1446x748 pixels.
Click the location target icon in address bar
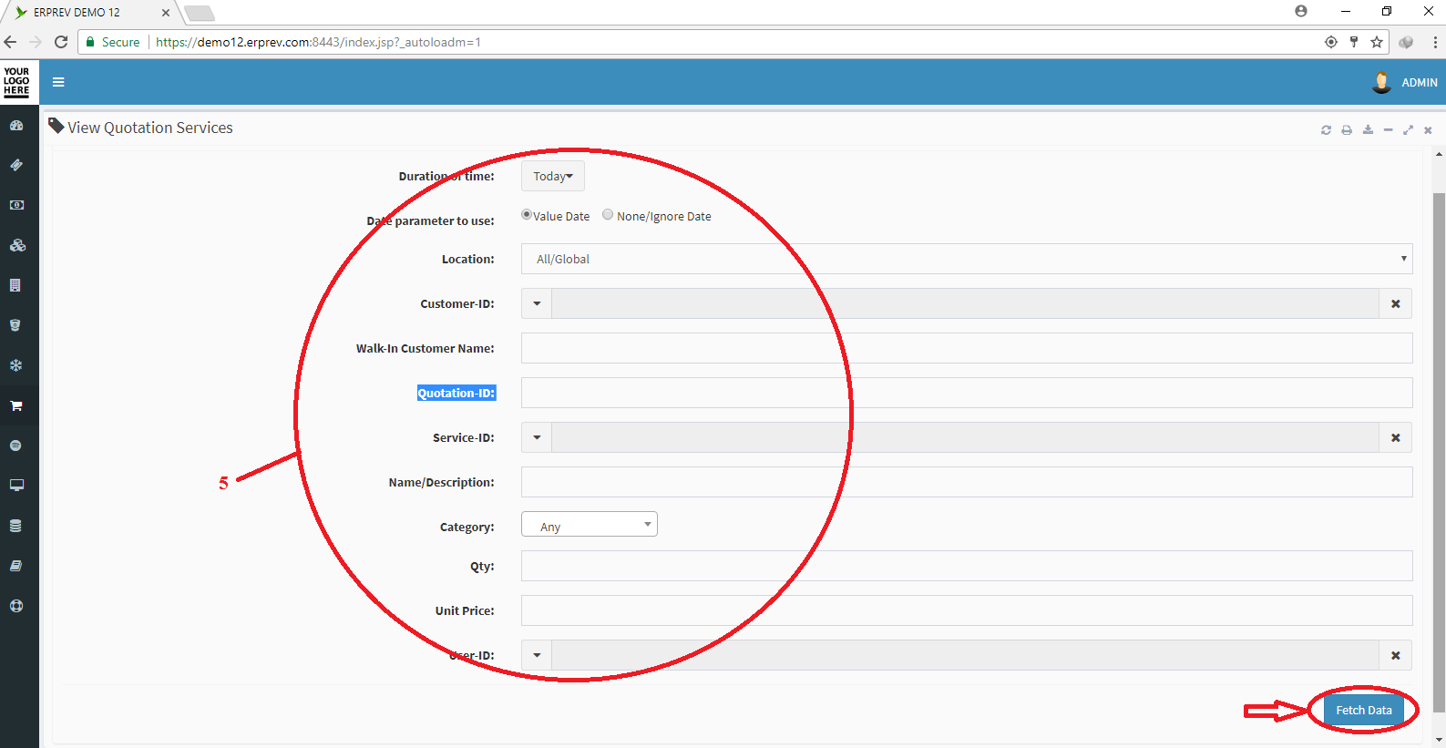pyautogui.click(x=1331, y=42)
